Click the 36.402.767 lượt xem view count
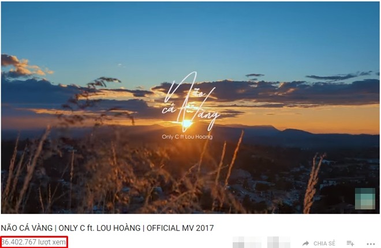This screenshot has height=248, width=381. (x=33, y=242)
